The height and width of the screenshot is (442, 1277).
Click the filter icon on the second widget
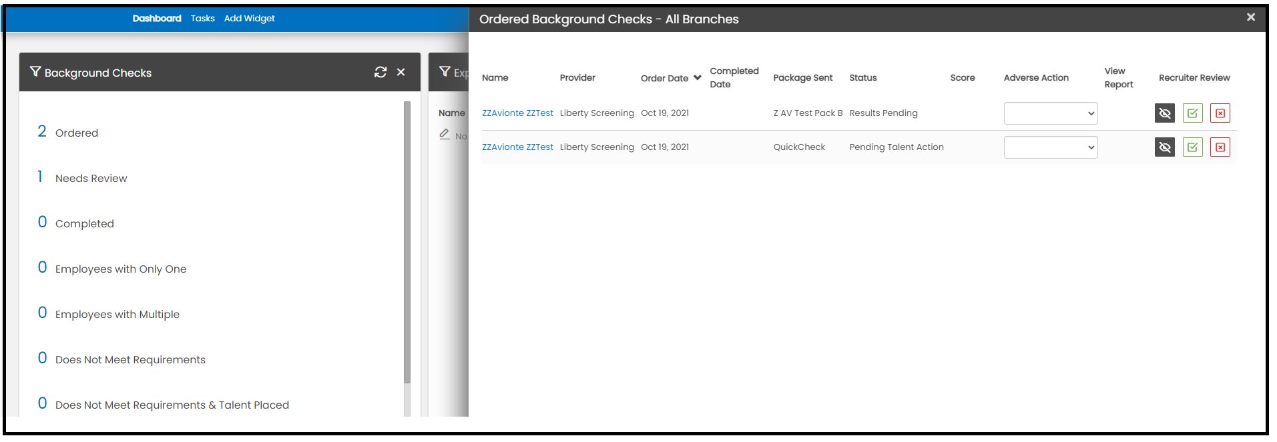click(x=445, y=72)
